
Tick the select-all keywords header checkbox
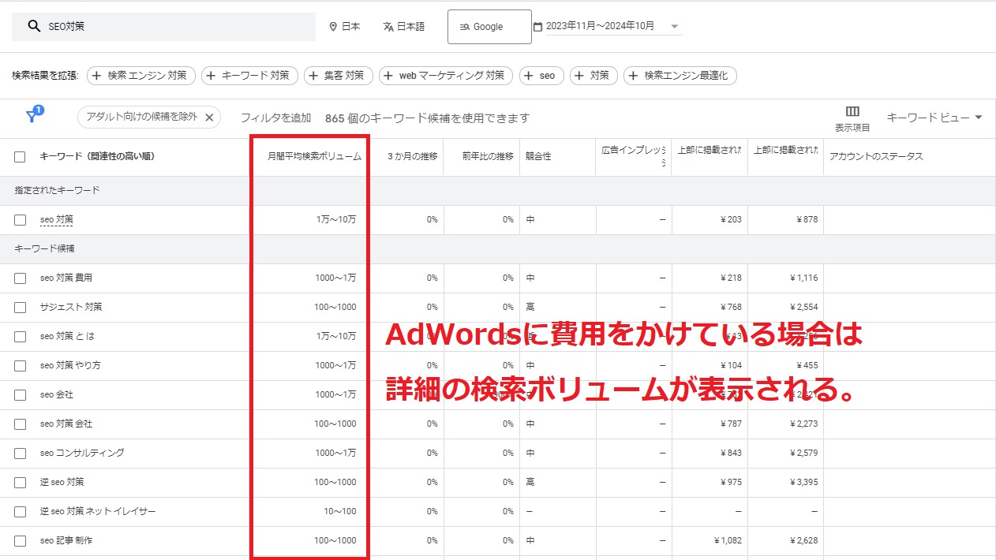(x=20, y=157)
